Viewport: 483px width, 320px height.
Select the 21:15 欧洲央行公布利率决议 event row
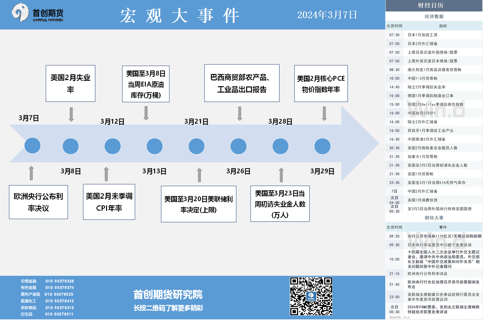pyautogui.click(x=434, y=274)
